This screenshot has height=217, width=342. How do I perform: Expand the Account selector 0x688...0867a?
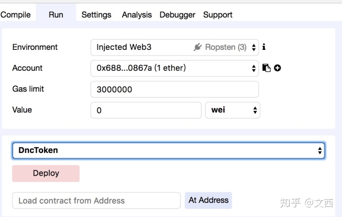(175, 68)
